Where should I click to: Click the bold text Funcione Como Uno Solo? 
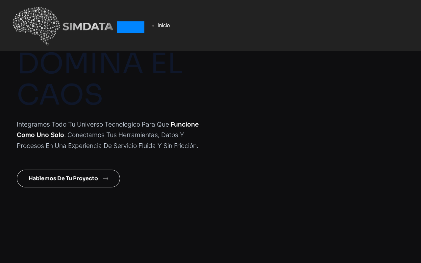pos(108,130)
